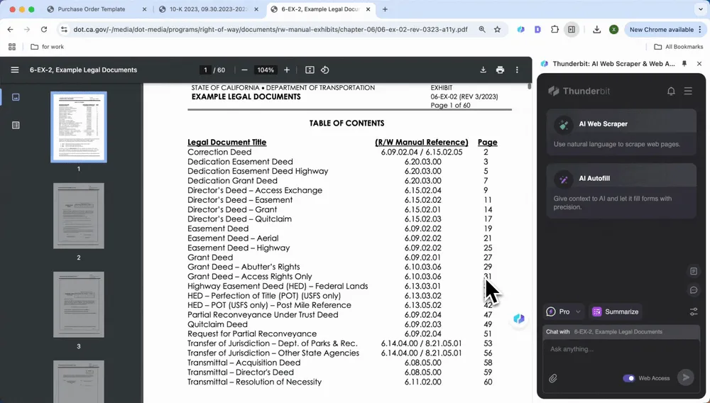Bookmark this page with star icon
The width and height of the screenshot is (710, 403).
coord(497,29)
